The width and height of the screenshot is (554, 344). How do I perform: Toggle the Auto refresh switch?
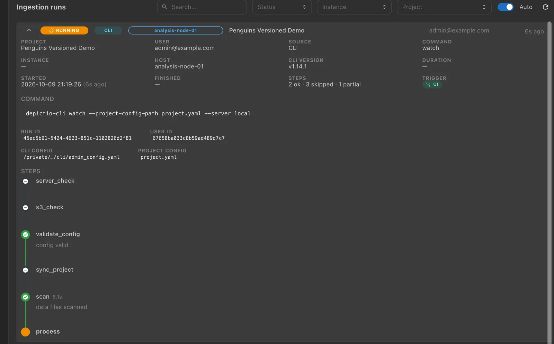pos(505,7)
